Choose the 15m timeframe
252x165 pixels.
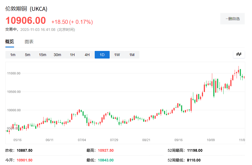pyautogui.click(x=42, y=55)
